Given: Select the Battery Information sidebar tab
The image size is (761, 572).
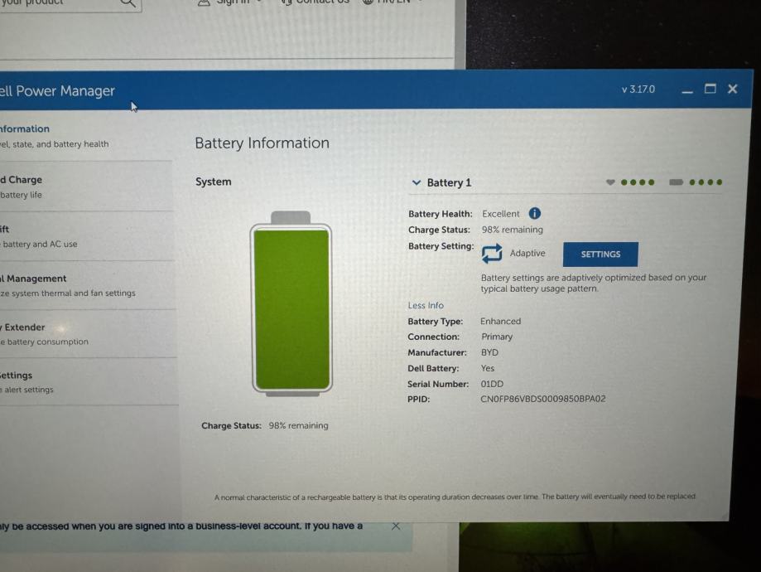Looking at the screenshot, I should [x=86, y=136].
